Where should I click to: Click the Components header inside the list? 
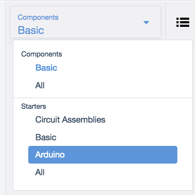[x=42, y=54]
